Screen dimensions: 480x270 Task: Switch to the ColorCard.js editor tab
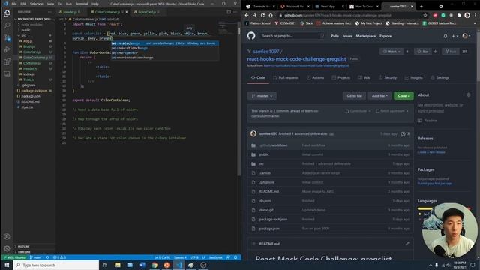point(147,12)
